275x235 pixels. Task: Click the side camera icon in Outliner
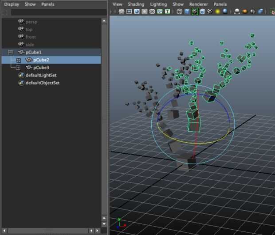(21, 44)
